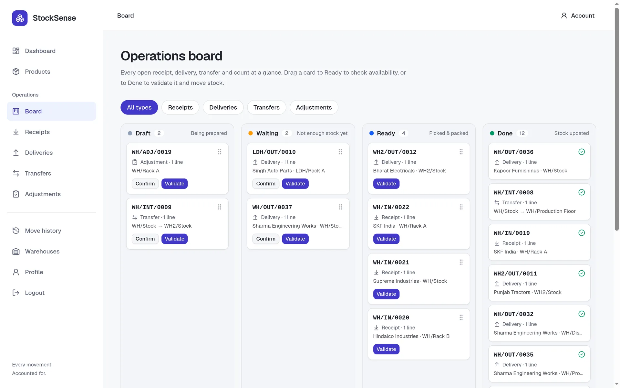Click the done checkmark on WH/OUT/0035
This screenshot has height=388, width=620.
pos(582,354)
